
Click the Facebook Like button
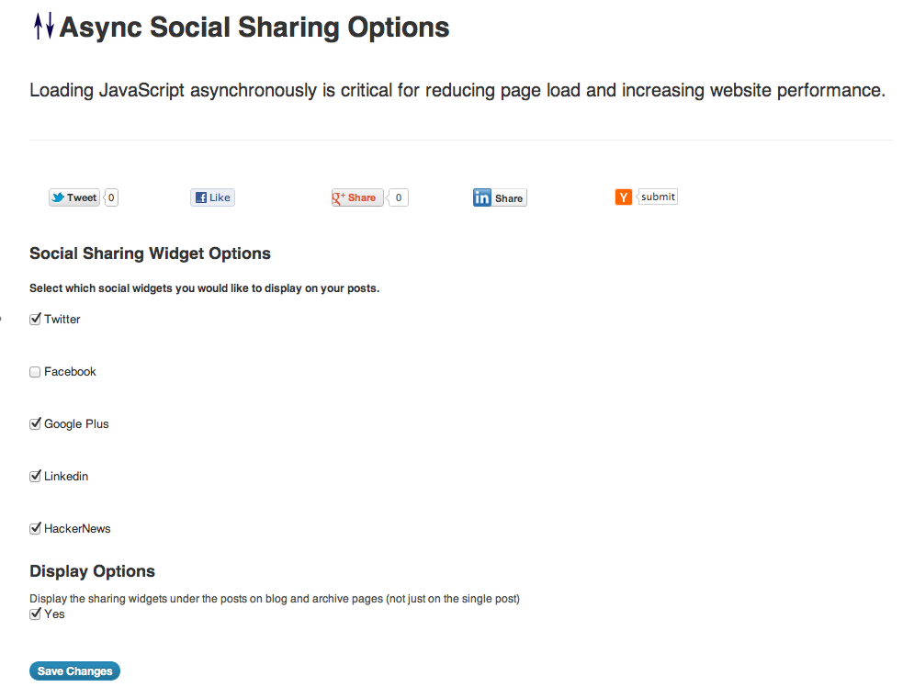212,197
